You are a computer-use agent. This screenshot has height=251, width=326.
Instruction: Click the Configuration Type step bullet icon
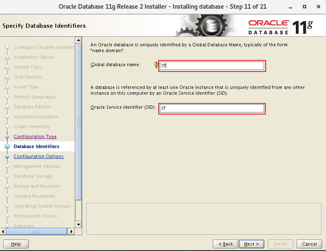(7, 137)
